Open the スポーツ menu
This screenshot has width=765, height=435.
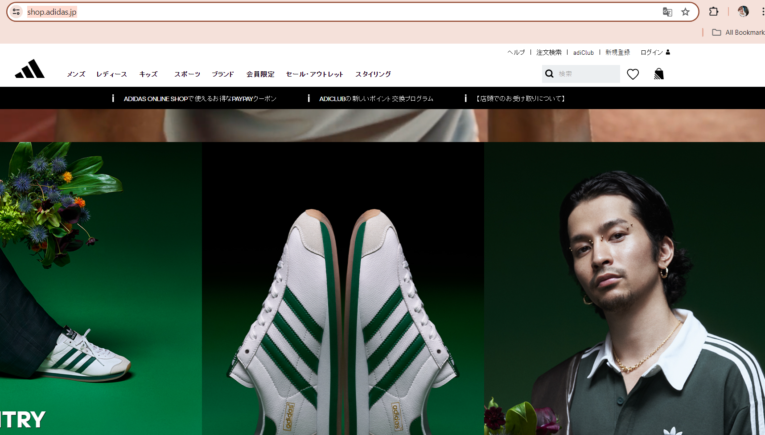[x=187, y=74]
